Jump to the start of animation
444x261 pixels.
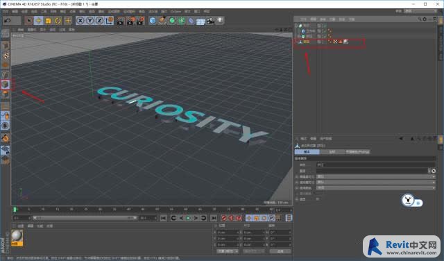click(164, 218)
